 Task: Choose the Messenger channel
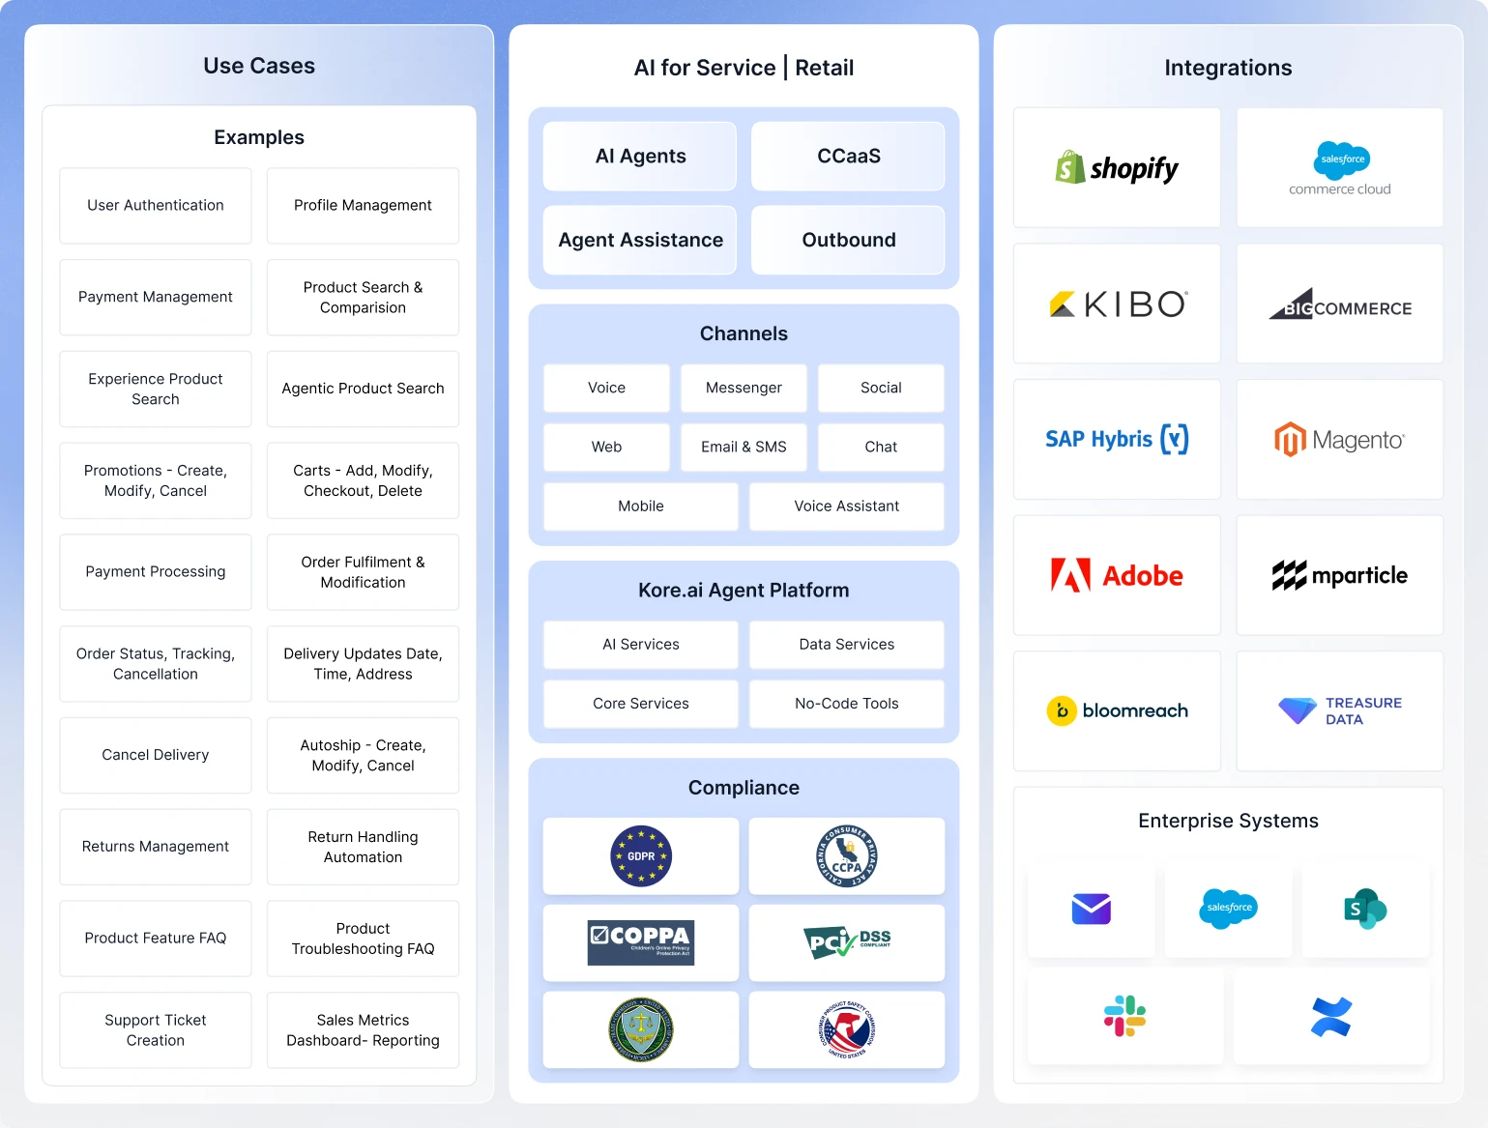pyautogui.click(x=744, y=388)
